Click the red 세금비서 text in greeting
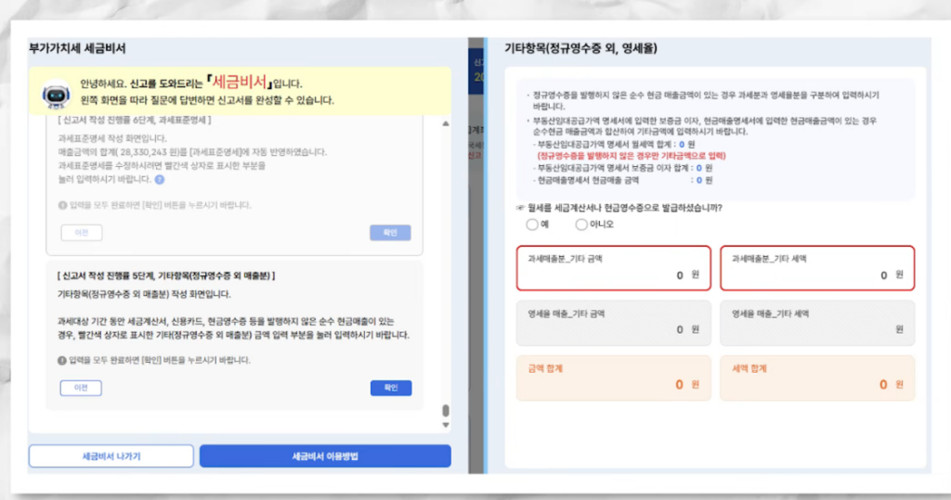 (x=239, y=83)
